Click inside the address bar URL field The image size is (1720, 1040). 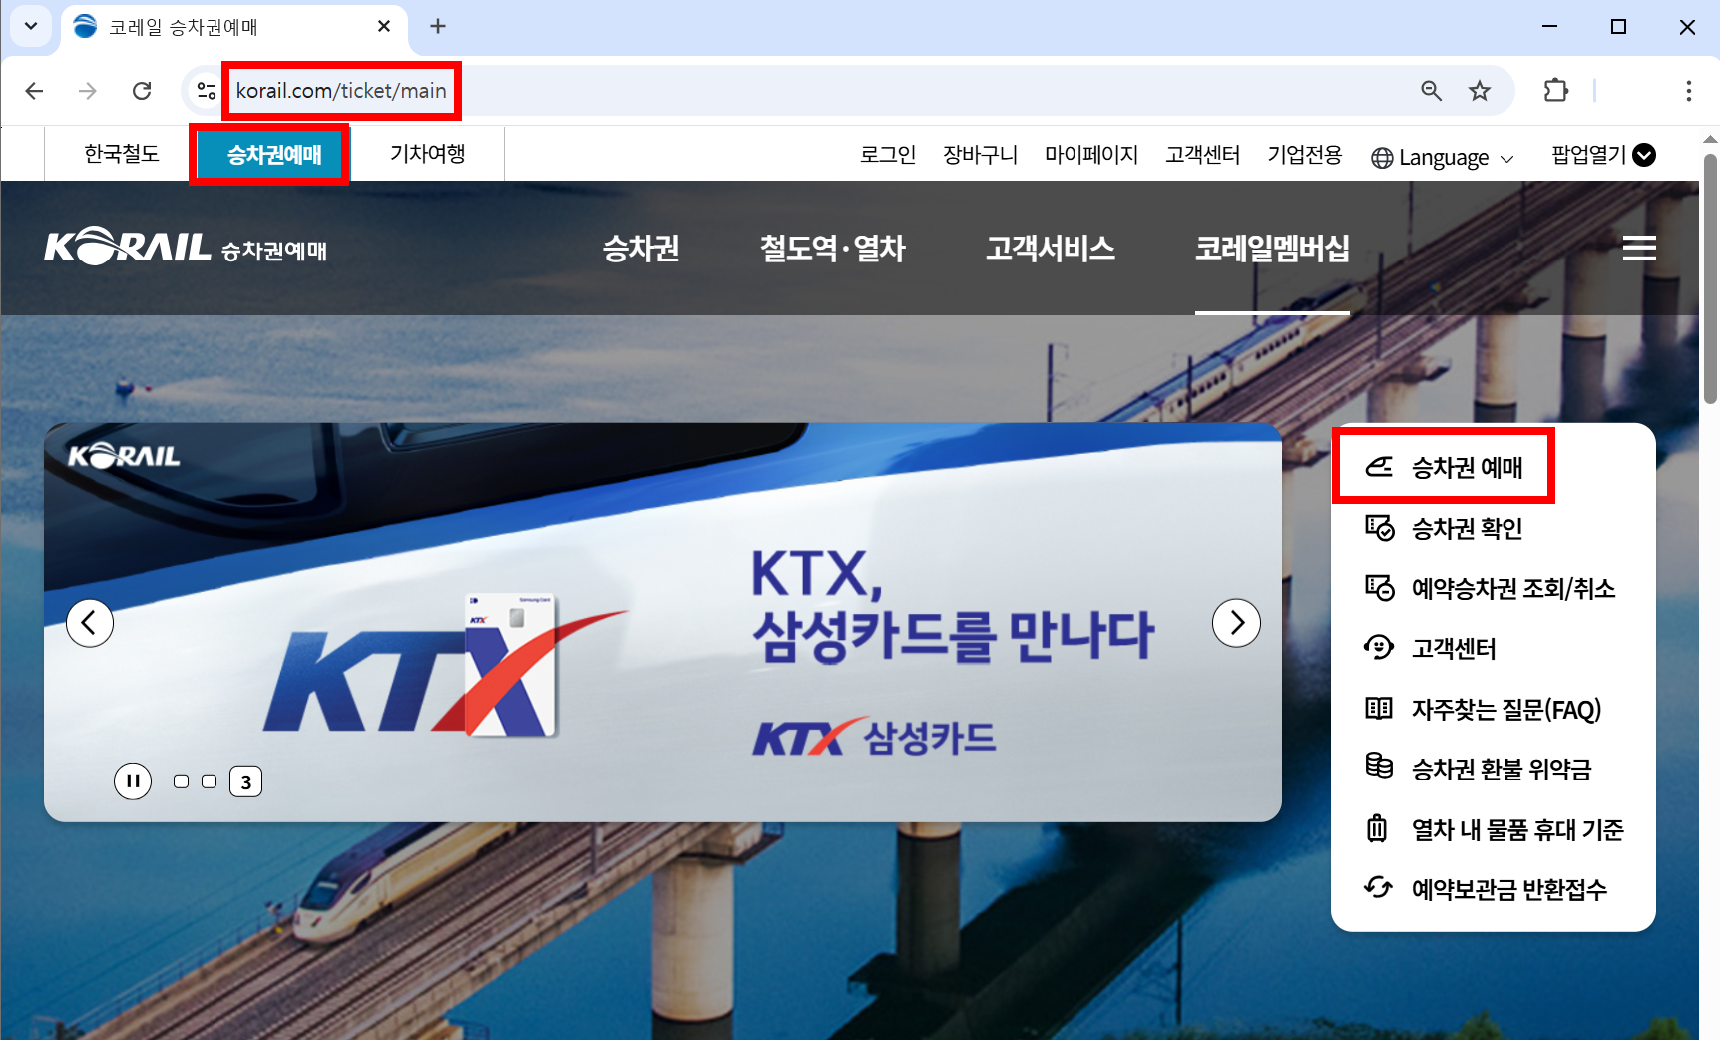341,91
